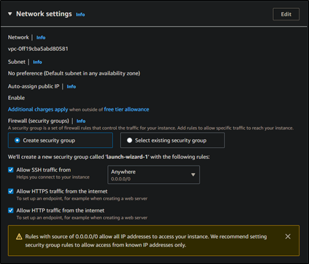The height and width of the screenshot is (264, 309).
Task: Click the Network settings heading
Action: pos(44,14)
